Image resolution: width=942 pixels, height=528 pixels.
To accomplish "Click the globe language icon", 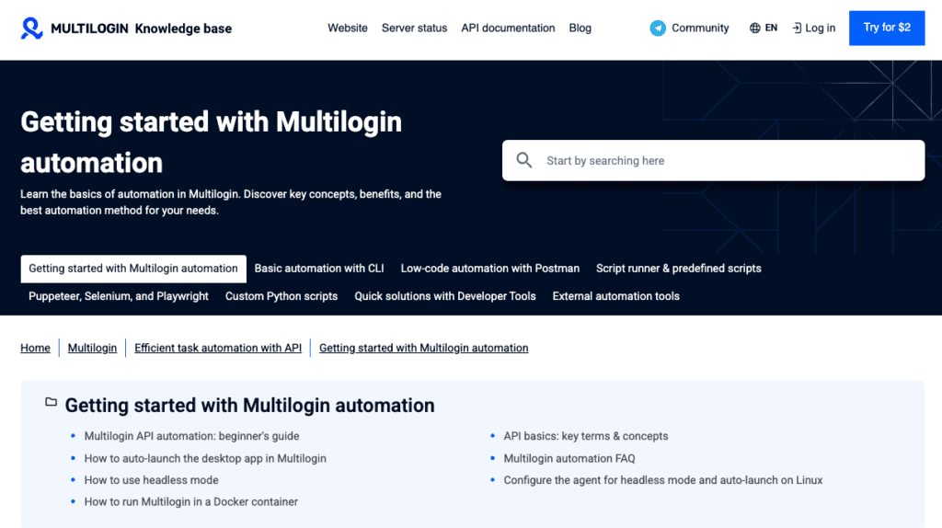I will 754,29.
